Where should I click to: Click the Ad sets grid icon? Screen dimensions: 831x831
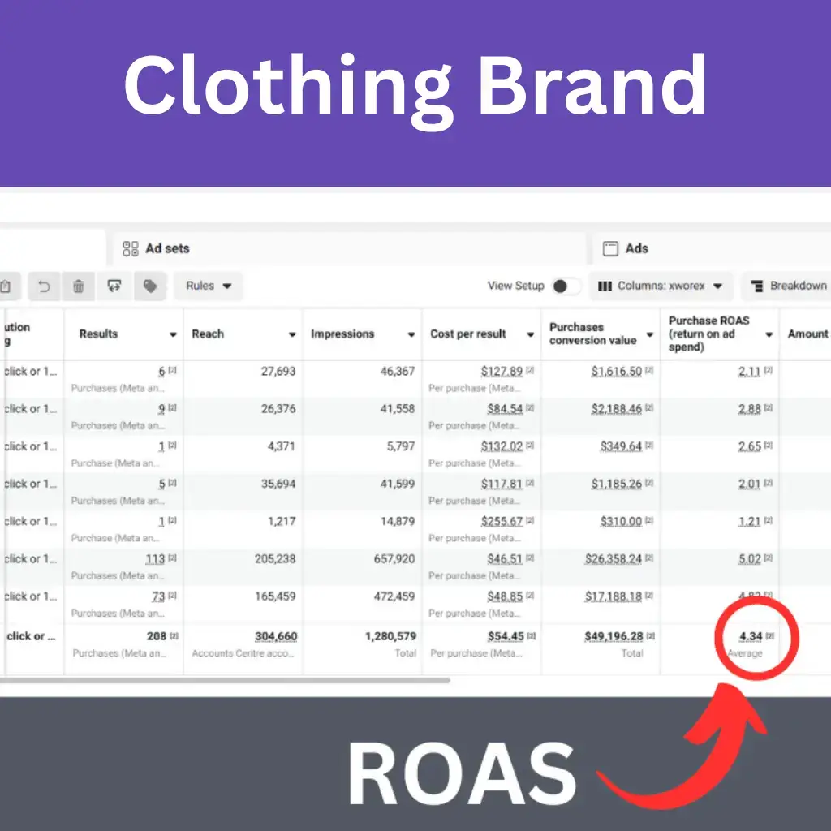[x=131, y=248]
